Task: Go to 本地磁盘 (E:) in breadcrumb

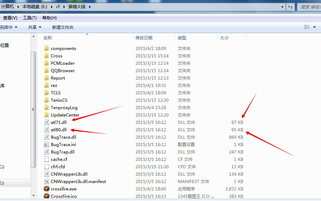Action: [x=35, y=7]
